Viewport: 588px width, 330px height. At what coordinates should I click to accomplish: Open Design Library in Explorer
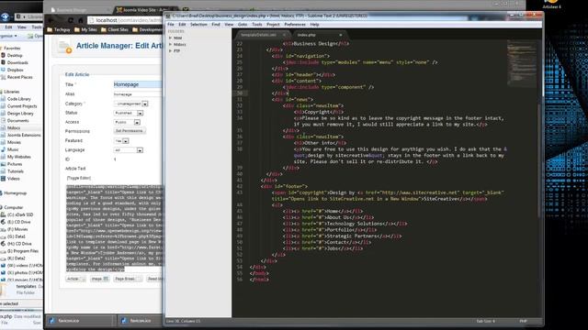pos(20,114)
